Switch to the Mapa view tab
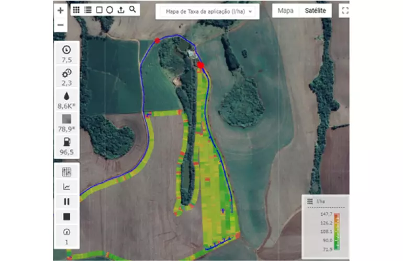403x261 pixels. pyautogui.click(x=285, y=10)
